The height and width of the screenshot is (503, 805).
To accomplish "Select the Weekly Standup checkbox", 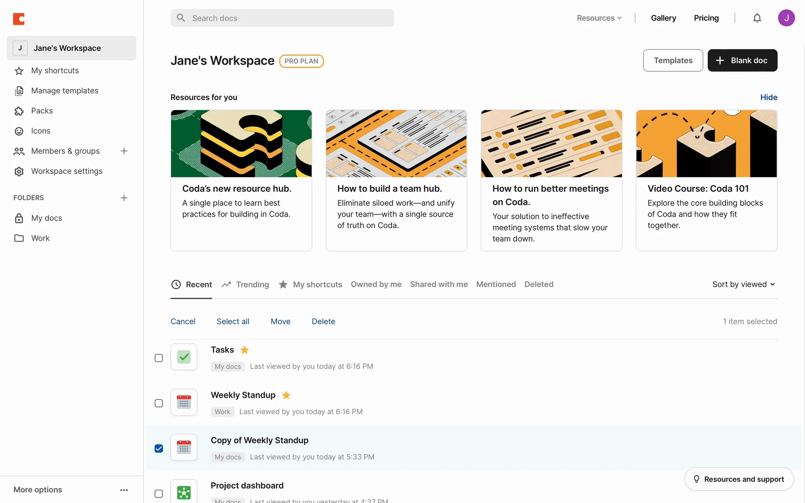I will tap(158, 403).
